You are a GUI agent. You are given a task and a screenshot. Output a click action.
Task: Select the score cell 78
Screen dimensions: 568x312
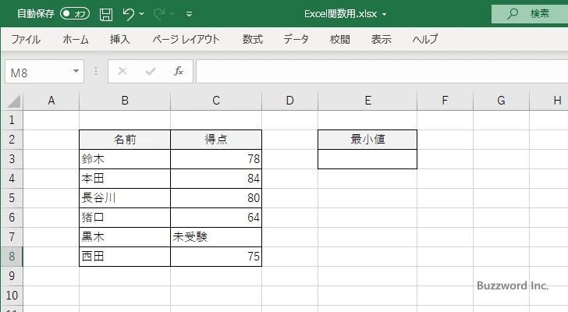(x=216, y=159)
